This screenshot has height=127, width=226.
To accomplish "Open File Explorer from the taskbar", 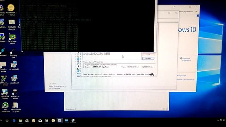I will [x=20, y=121].
